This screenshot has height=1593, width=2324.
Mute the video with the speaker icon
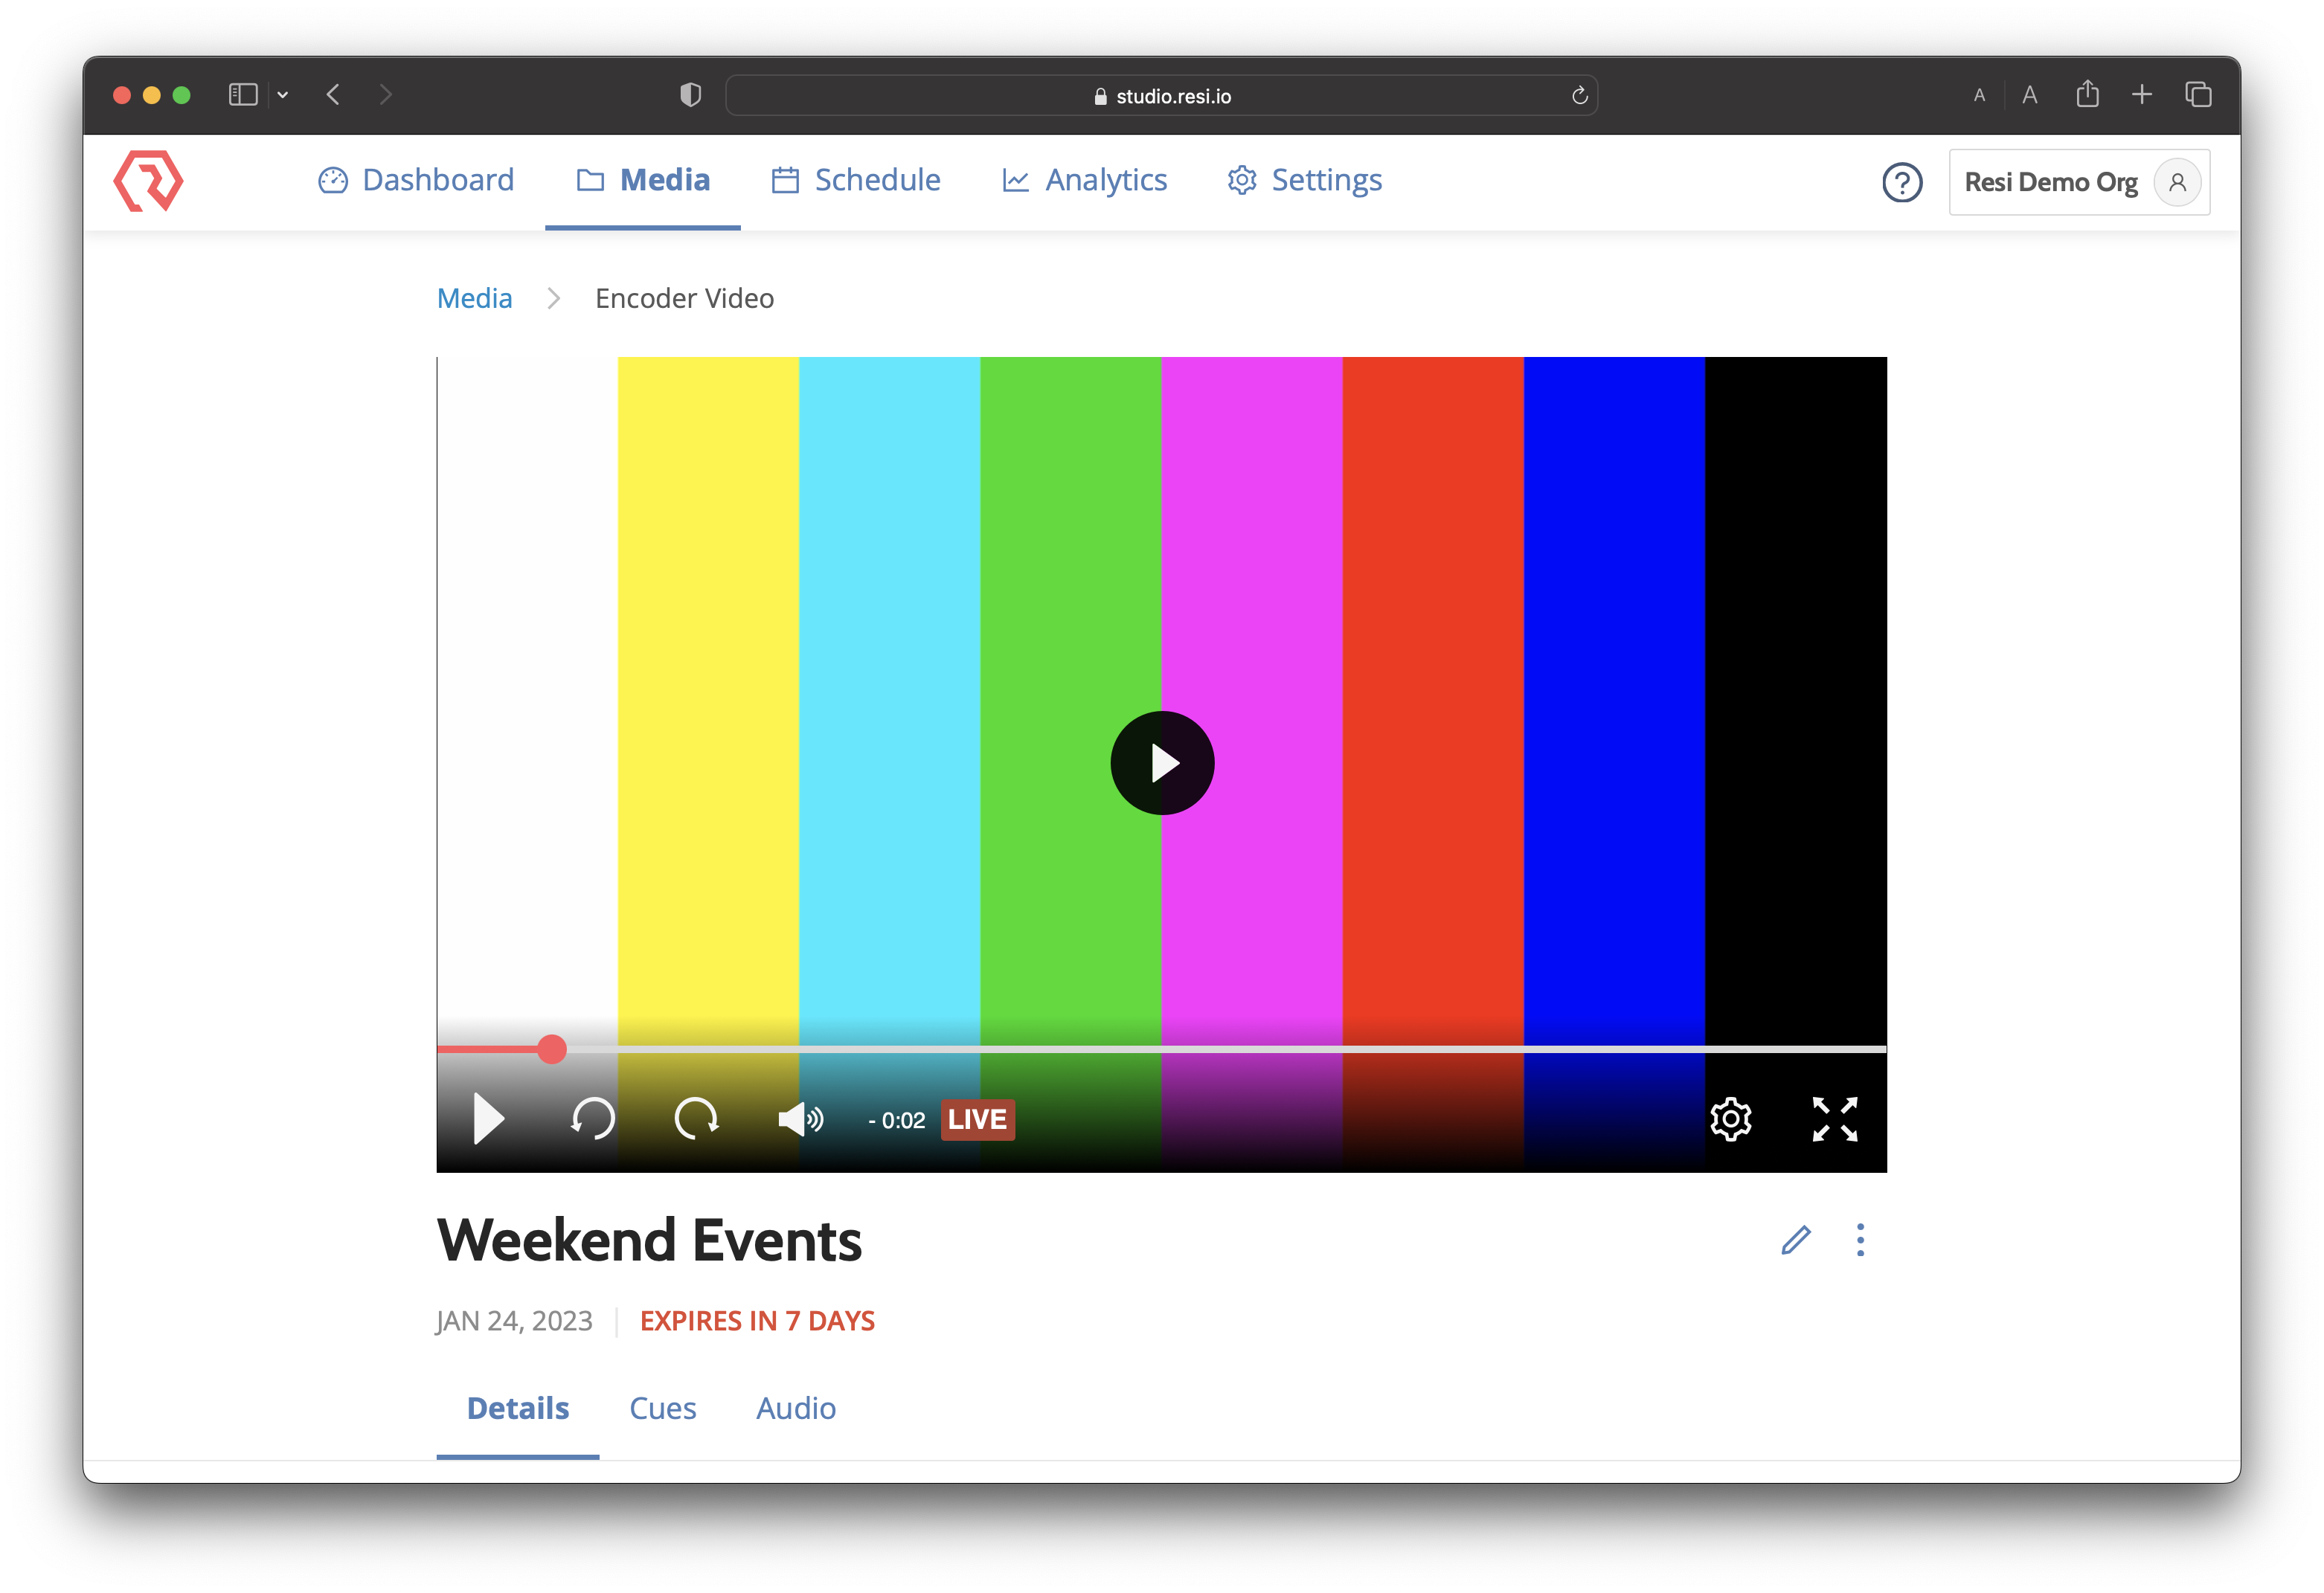click(801, 1119)
